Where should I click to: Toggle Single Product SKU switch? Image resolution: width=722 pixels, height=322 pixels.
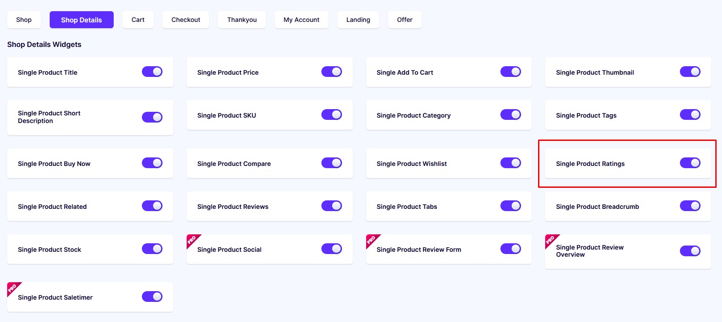coord(332,114)
